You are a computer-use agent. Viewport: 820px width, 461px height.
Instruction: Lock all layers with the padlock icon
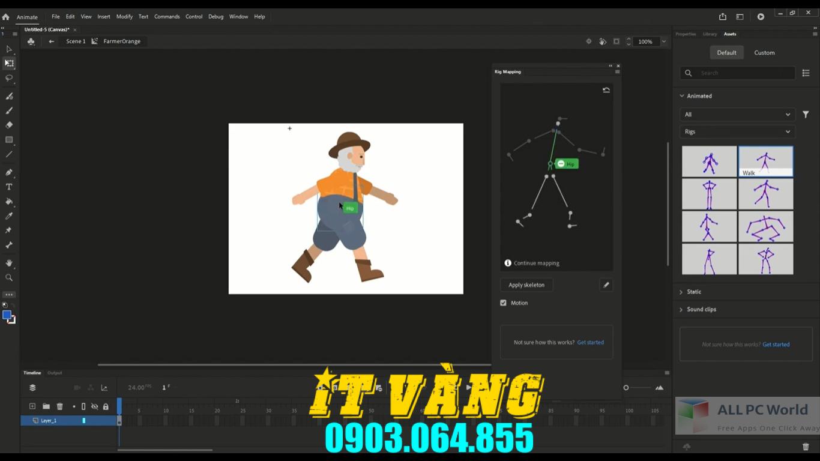point(106,406)
